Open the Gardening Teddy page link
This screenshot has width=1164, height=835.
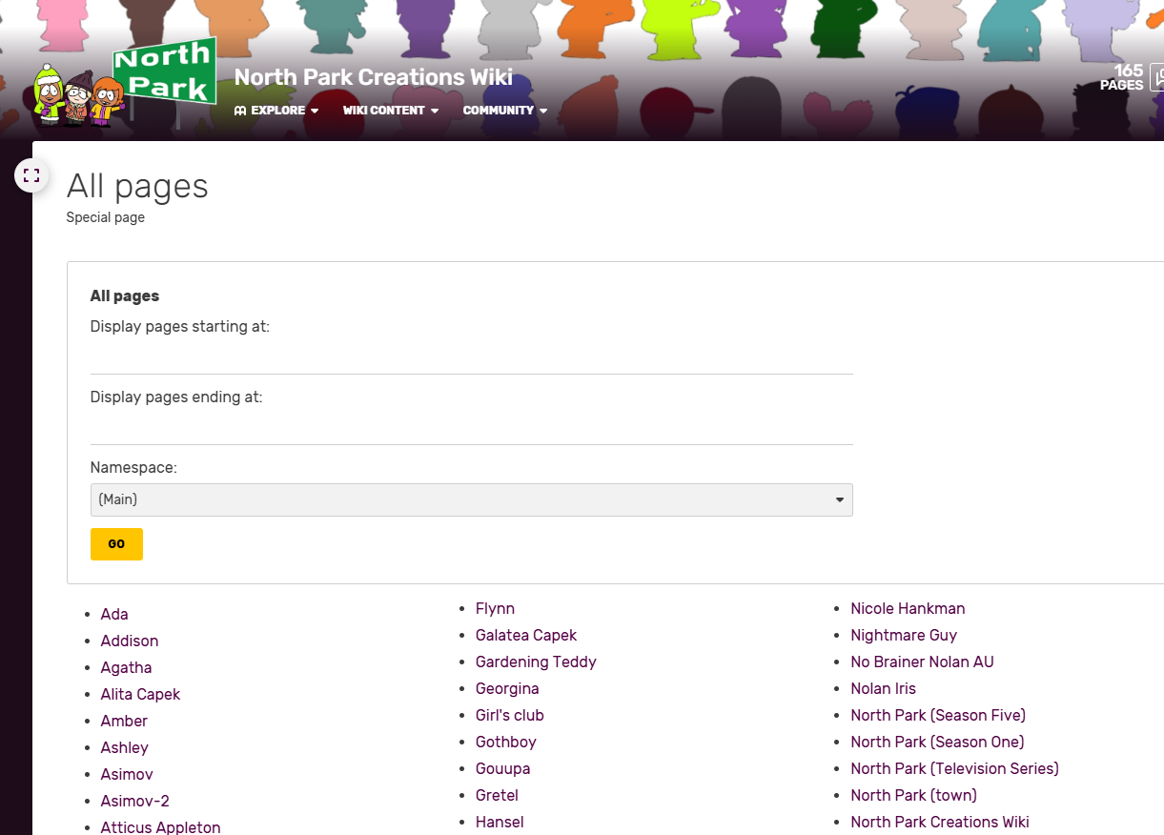click(536, 662)
